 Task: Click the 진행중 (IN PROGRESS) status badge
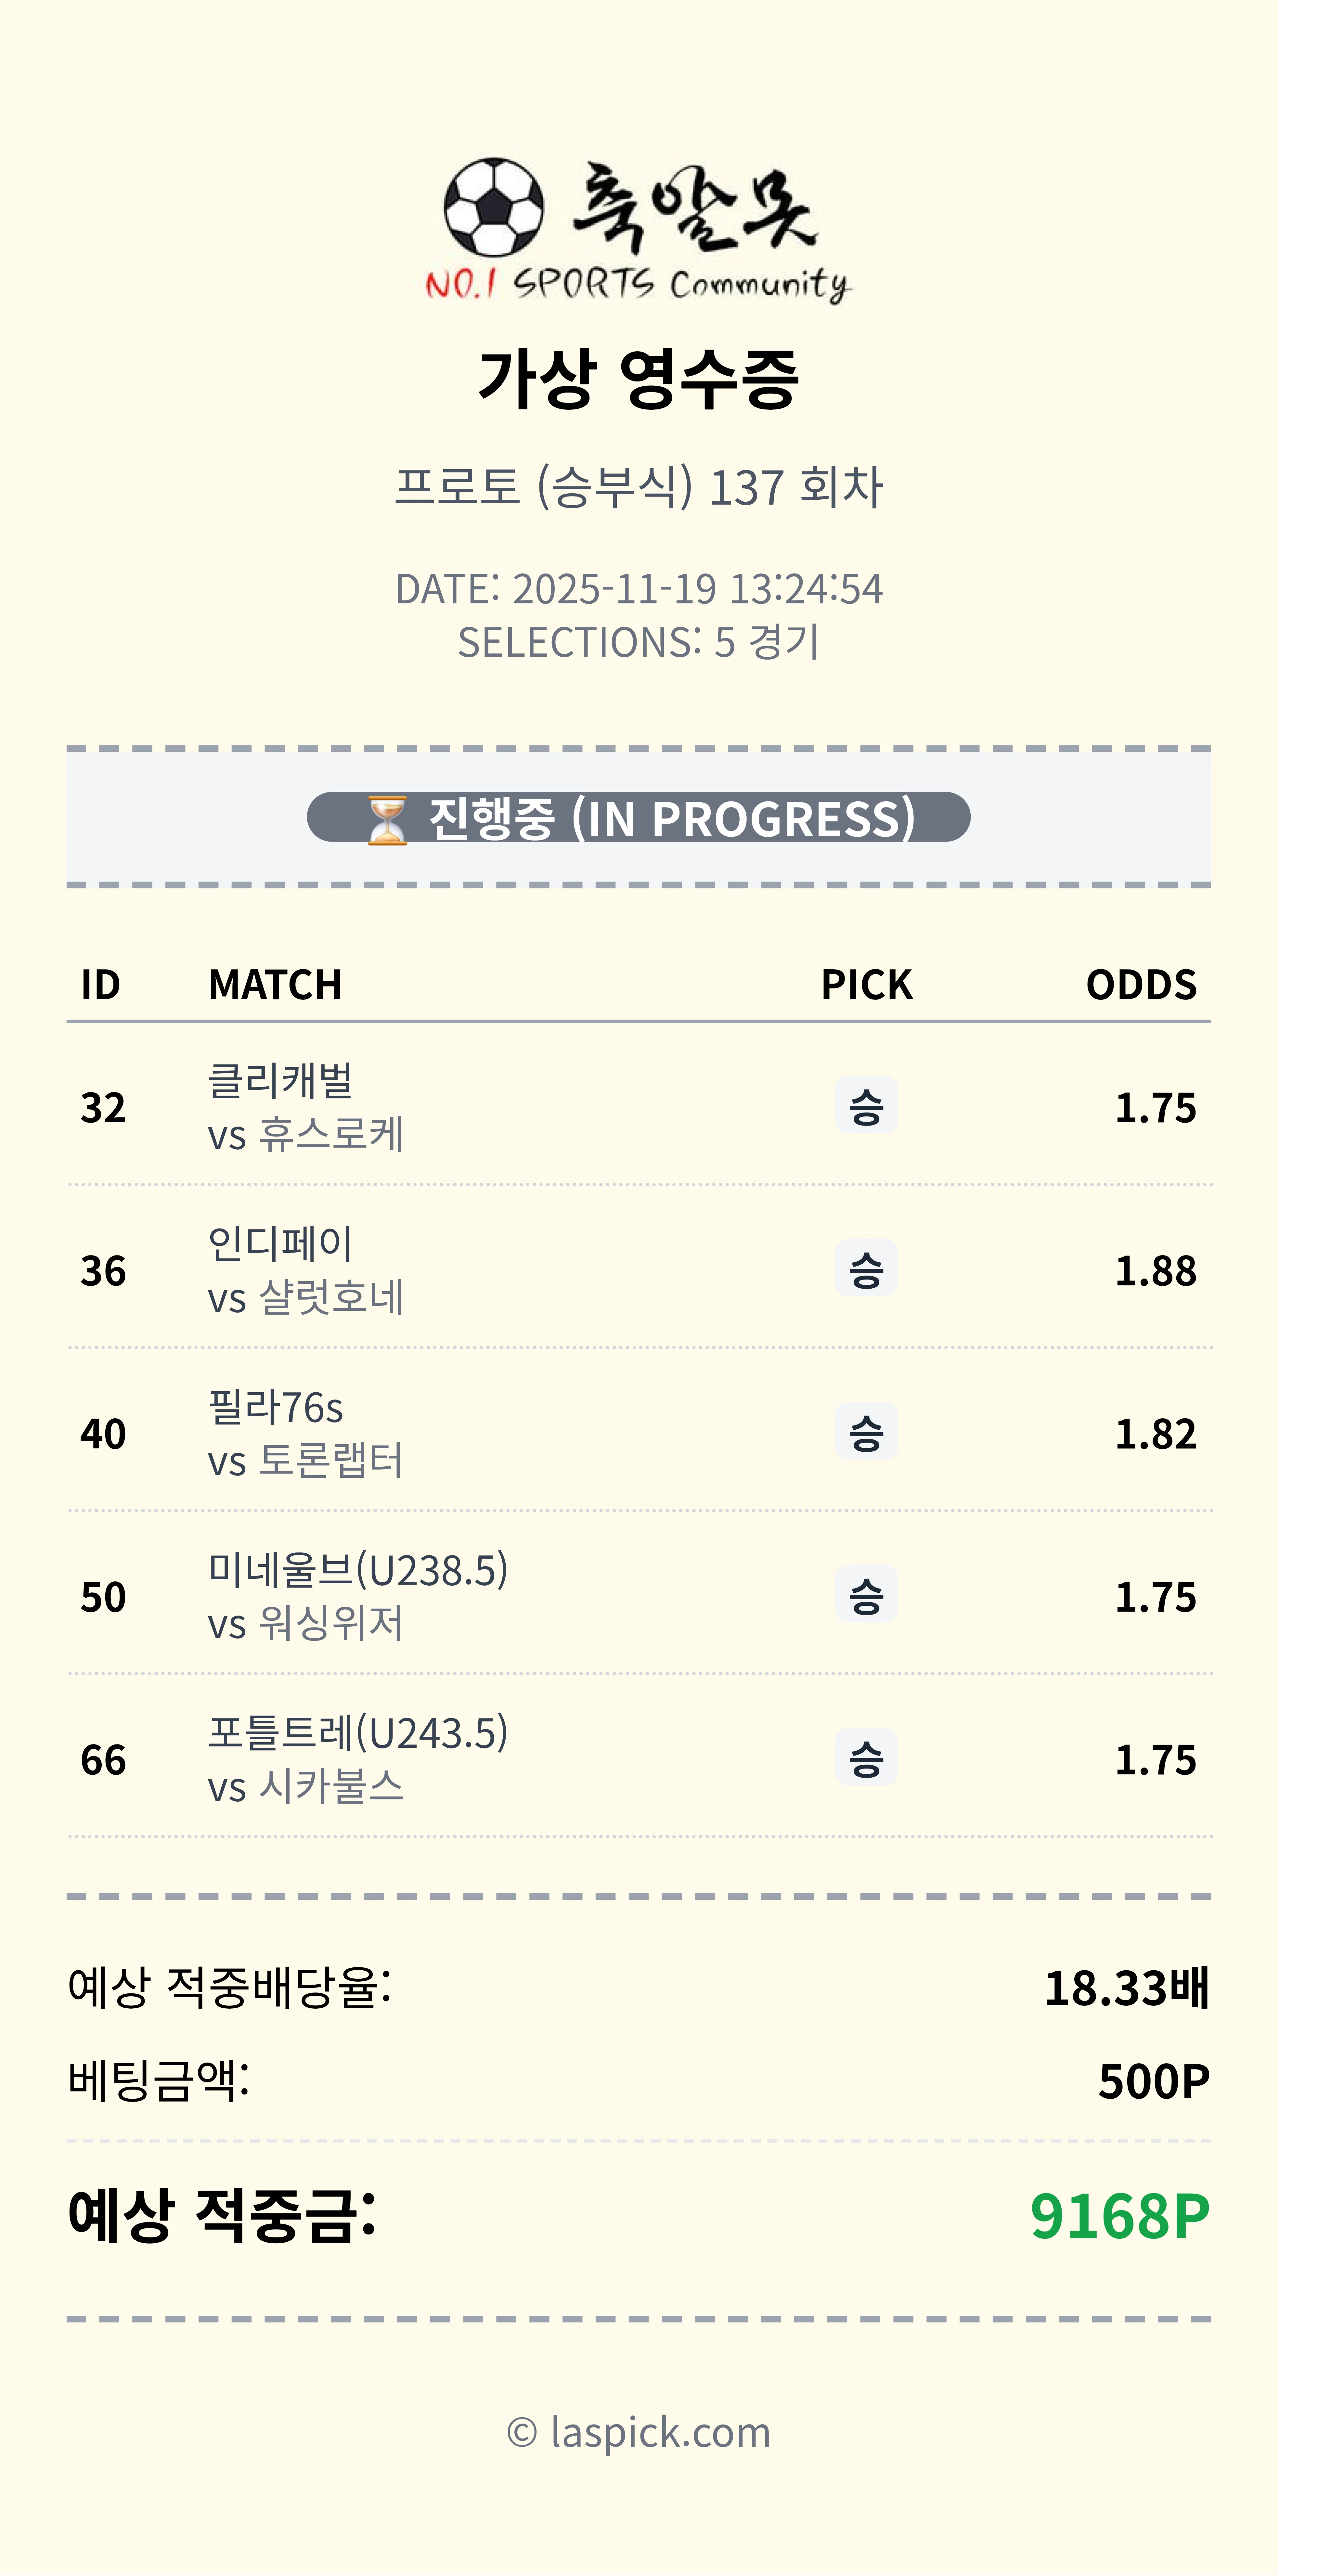pyautogui.click(x=638, y=818)
